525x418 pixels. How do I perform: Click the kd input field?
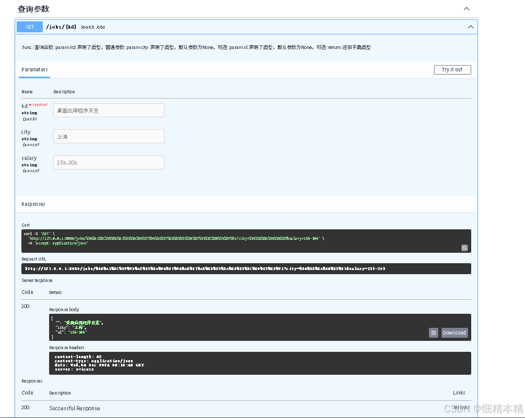[109, 110]
